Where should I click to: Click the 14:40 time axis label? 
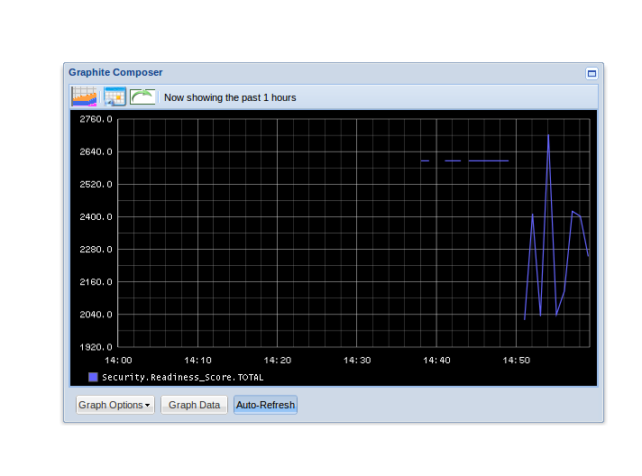pyautogui.click(x=436, y=360)
